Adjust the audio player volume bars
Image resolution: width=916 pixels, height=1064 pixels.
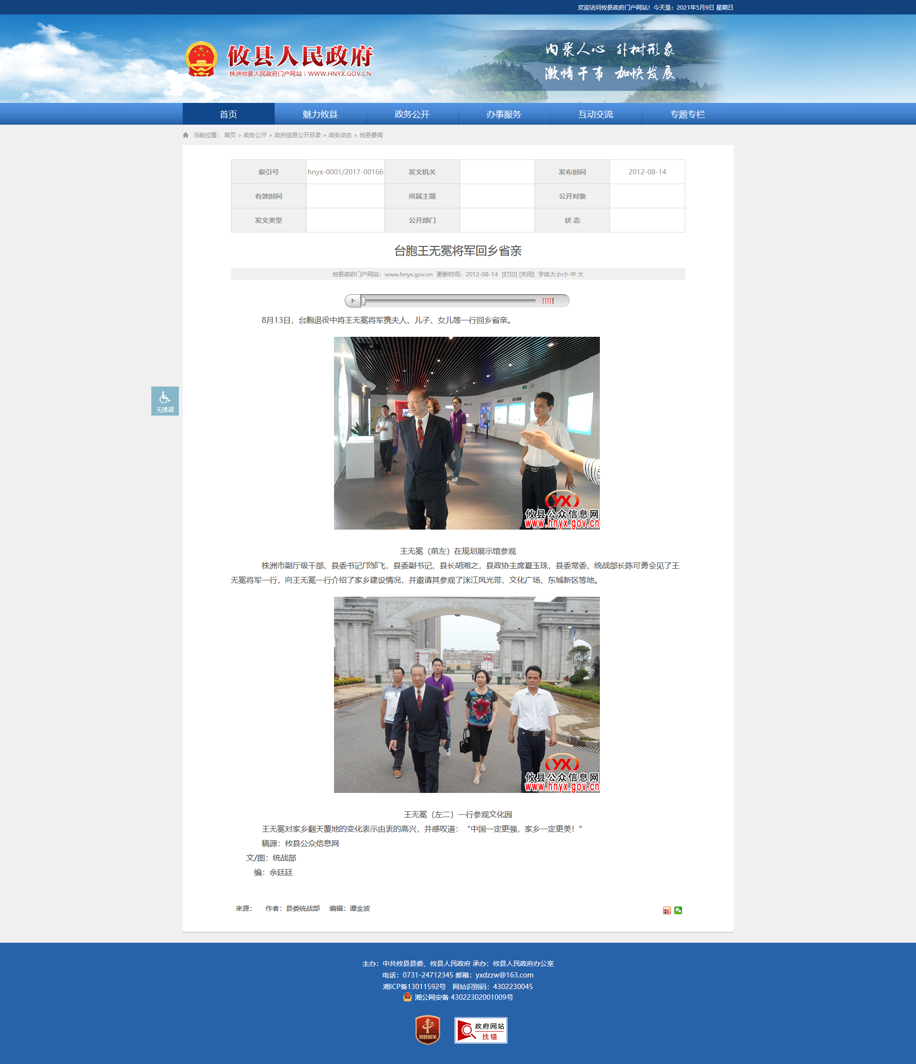point(548,301)
